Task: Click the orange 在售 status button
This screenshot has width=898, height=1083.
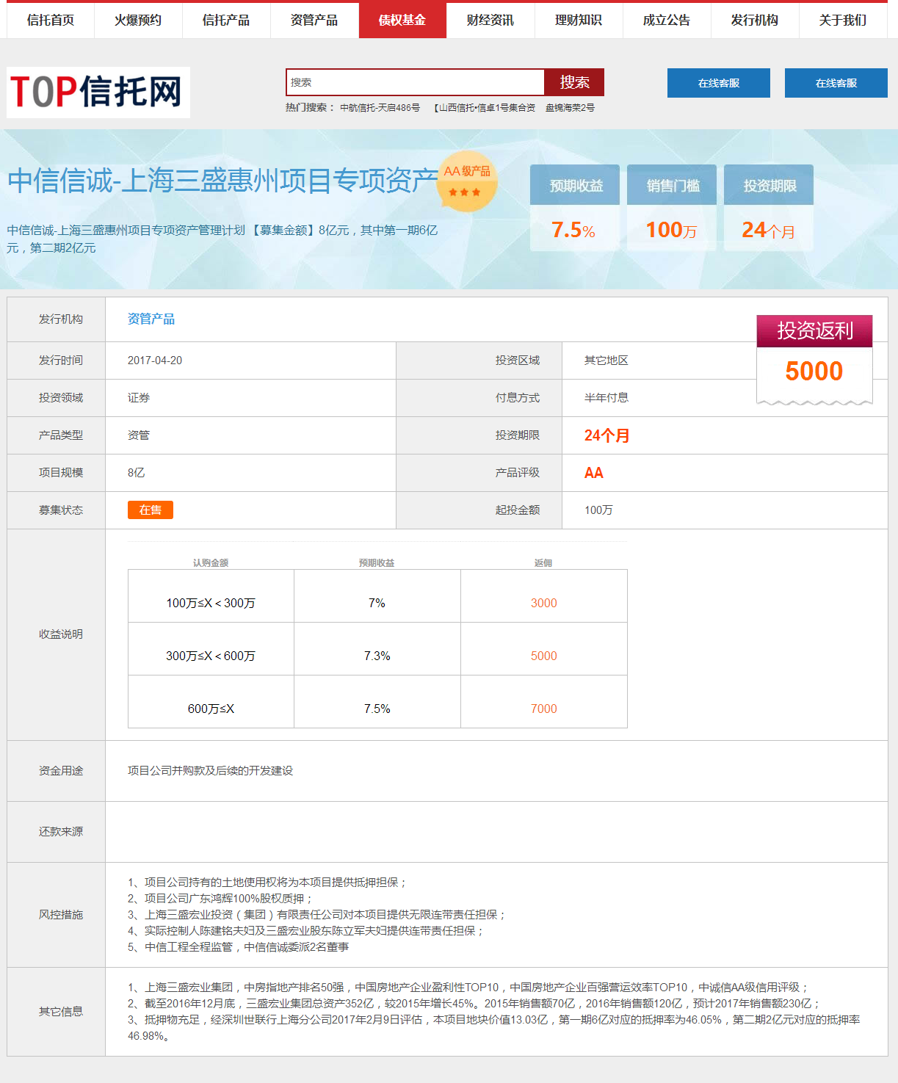Action: point(151,510)
